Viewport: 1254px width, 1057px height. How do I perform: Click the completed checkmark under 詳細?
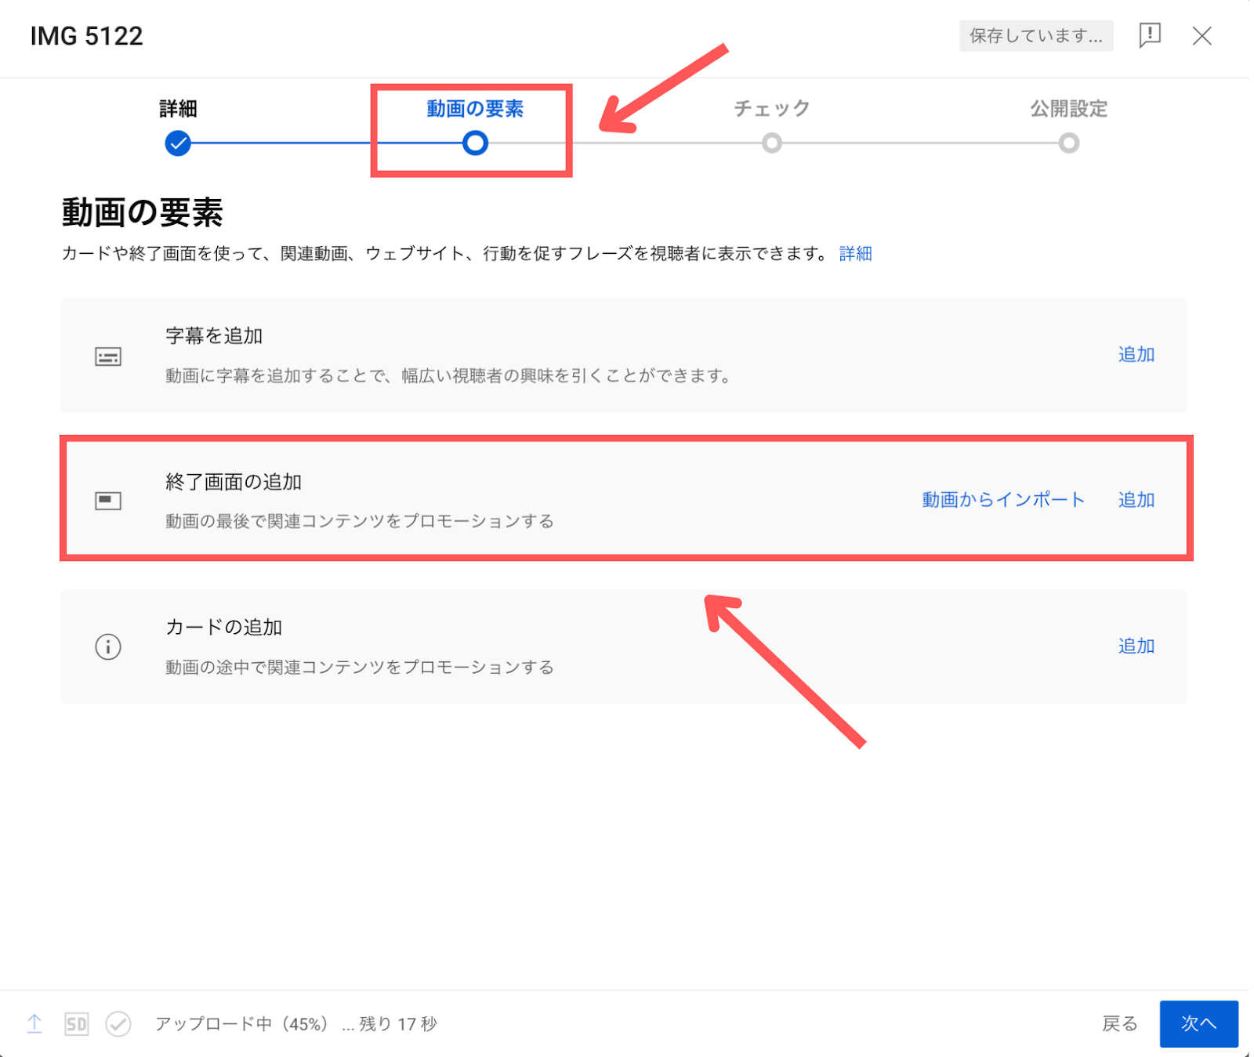pos(178,143)
